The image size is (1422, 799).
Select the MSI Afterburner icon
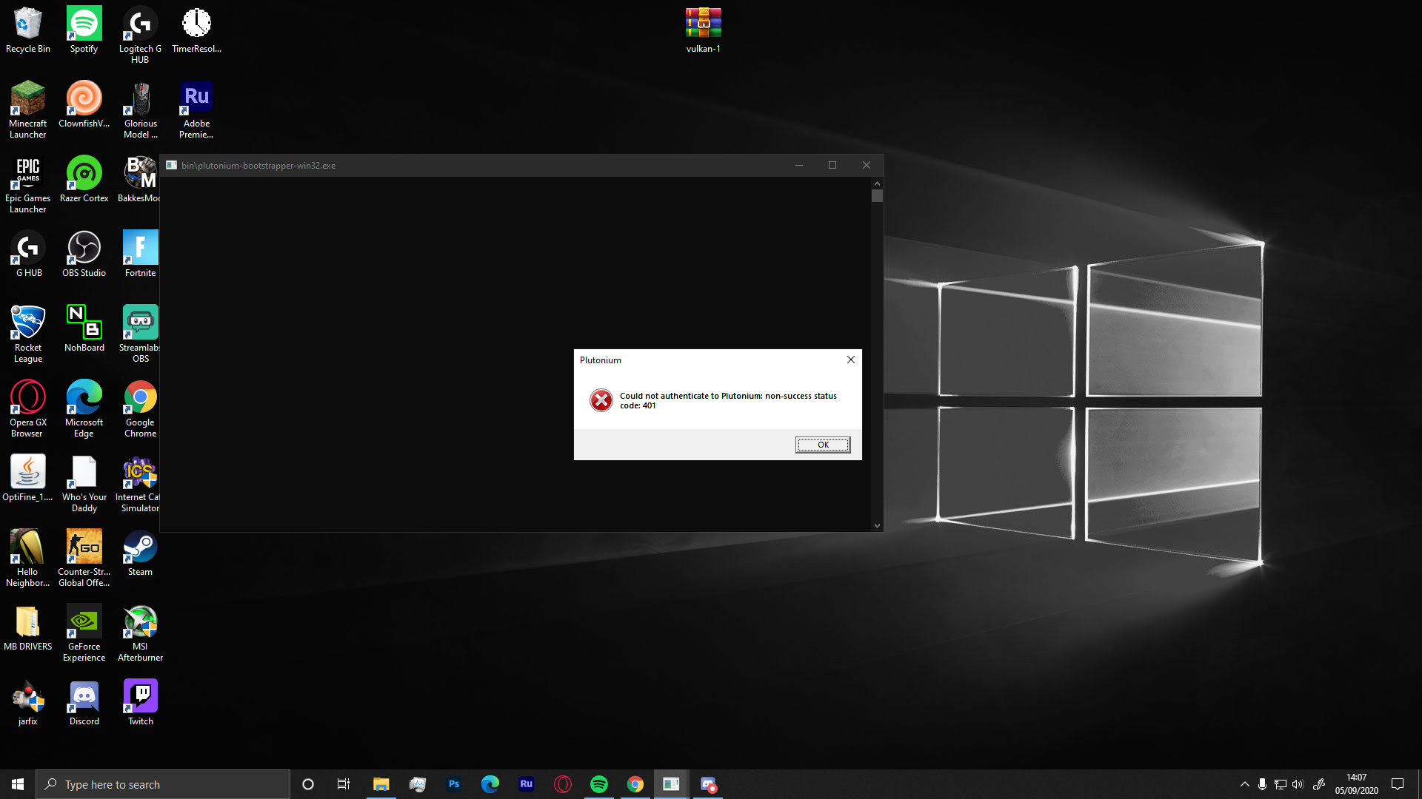click(140, 633)
